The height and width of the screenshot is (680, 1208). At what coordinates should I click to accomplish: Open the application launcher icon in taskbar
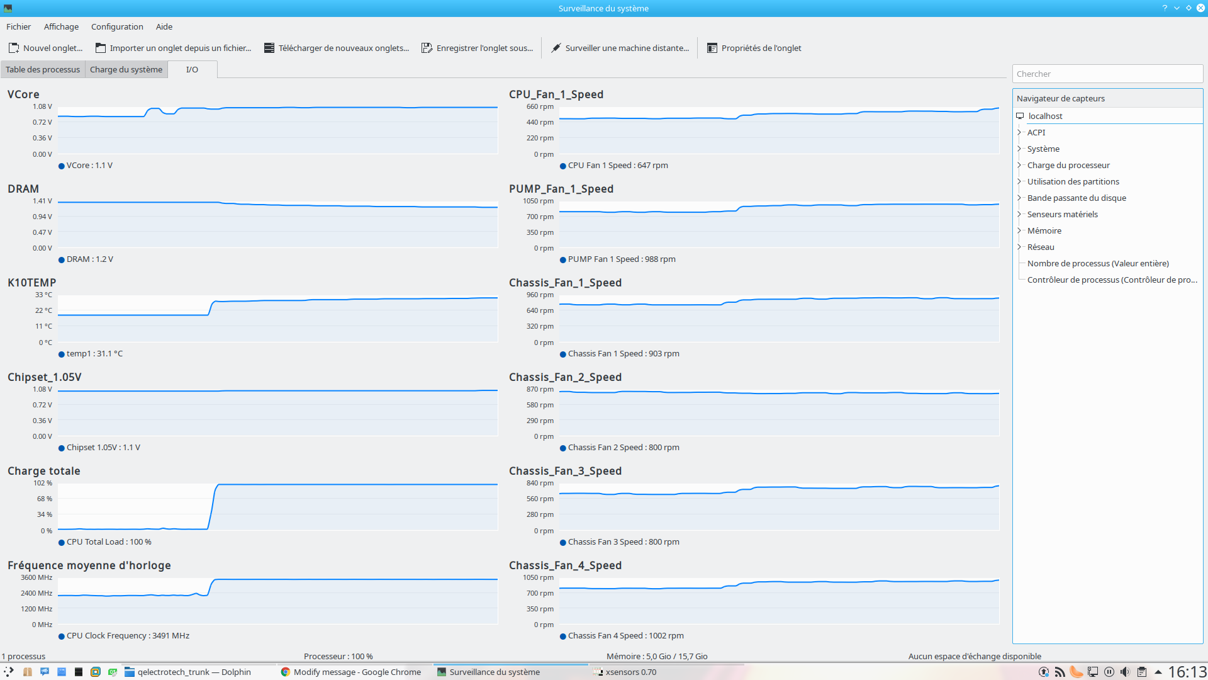click(x=9, y=672)
